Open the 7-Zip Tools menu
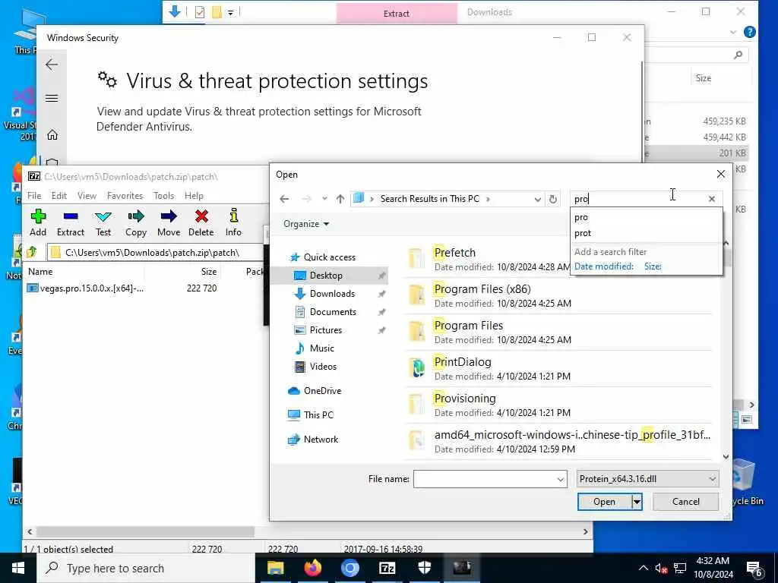This screenshot has width=778, height=583. pos(164,196)
